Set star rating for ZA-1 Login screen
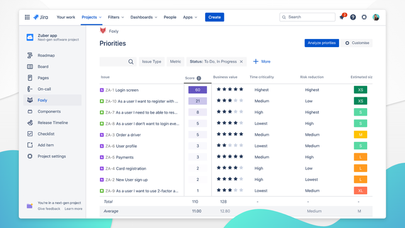 pyautogui.click(x=230, y=89)
